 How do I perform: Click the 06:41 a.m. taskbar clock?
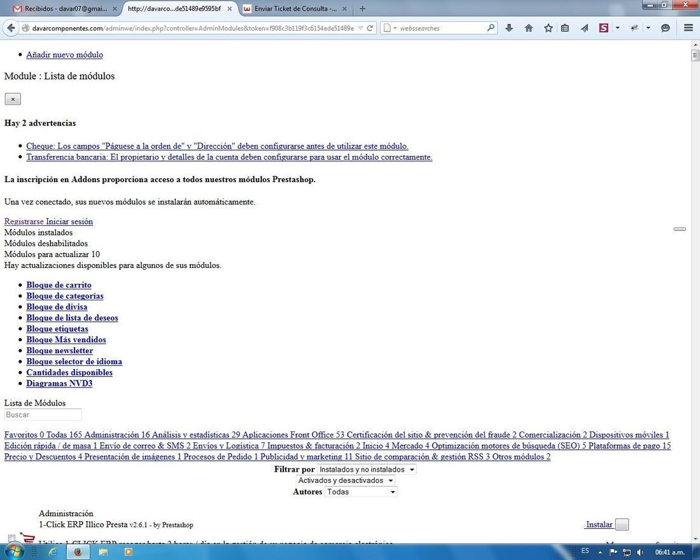click(669, 552)
